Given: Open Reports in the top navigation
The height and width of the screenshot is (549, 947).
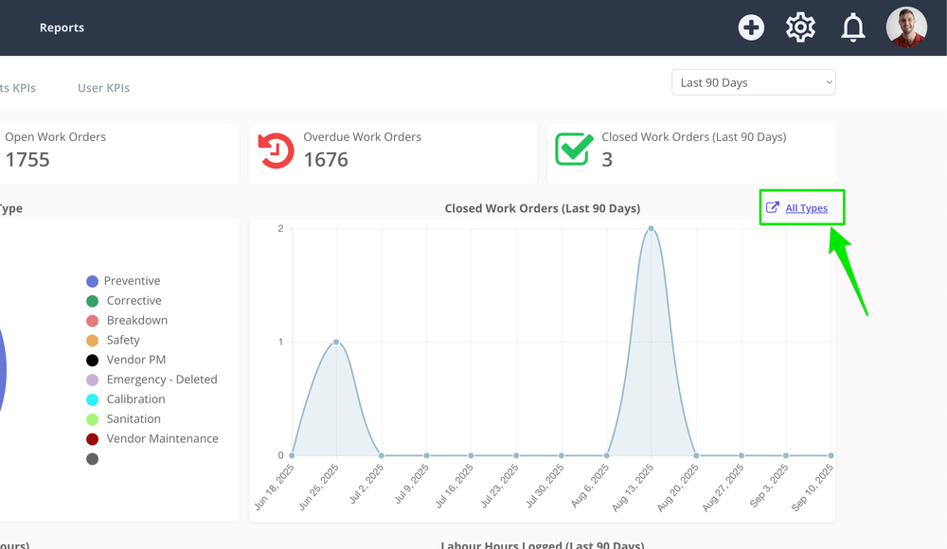Looking at the screenshot, I should [x=62, y=27].
